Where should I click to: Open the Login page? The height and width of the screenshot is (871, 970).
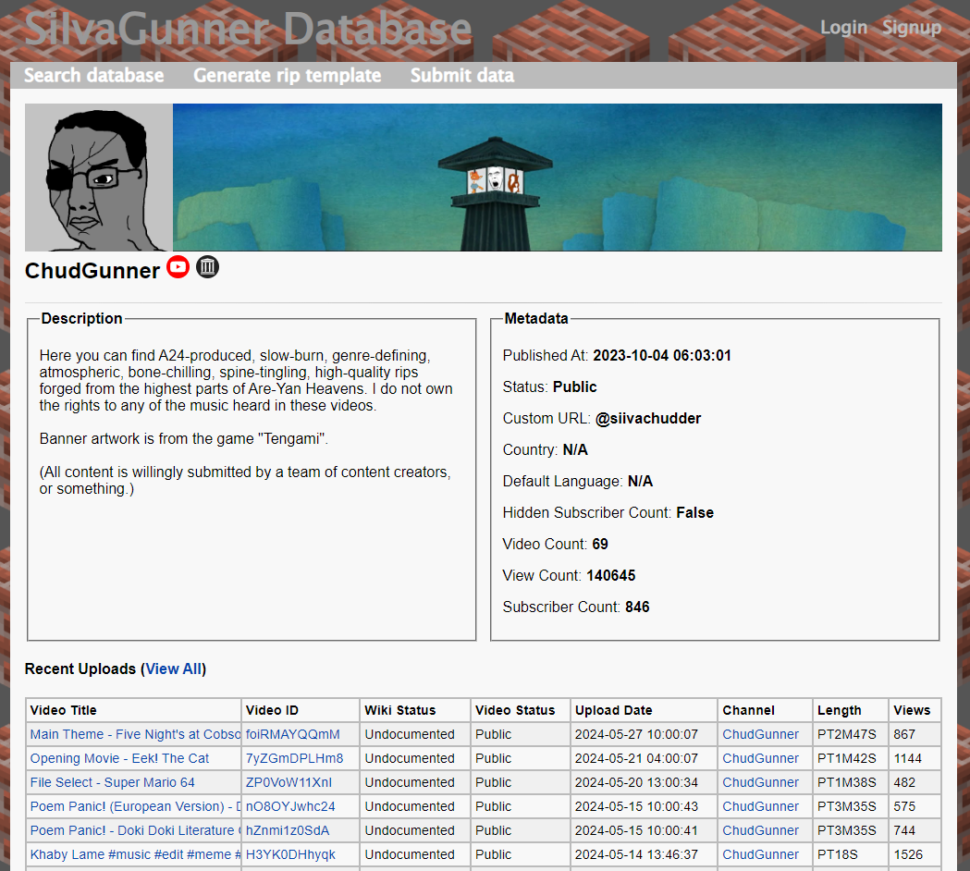tap(844, 27)
